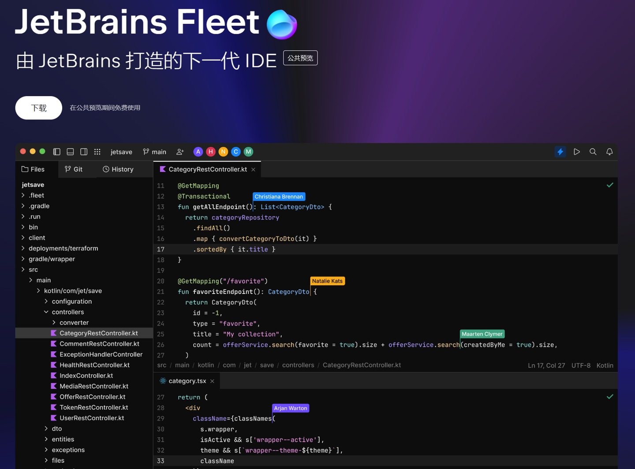
Task: Open MediaRestController.kt file
Action: 90,386
